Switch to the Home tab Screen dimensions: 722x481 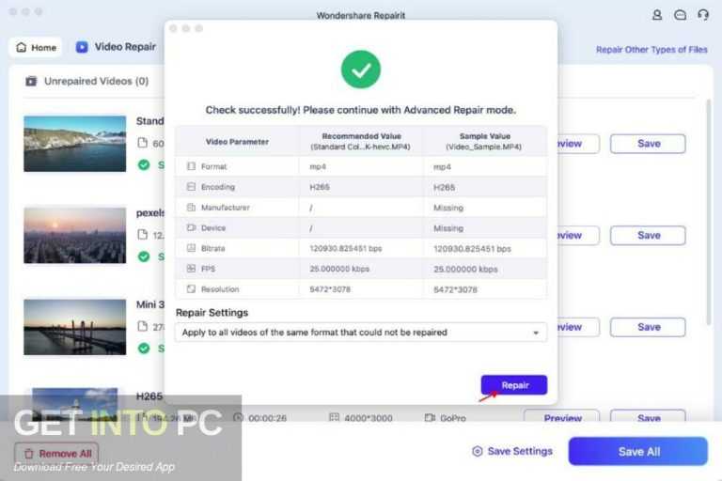tap(36, 47)
